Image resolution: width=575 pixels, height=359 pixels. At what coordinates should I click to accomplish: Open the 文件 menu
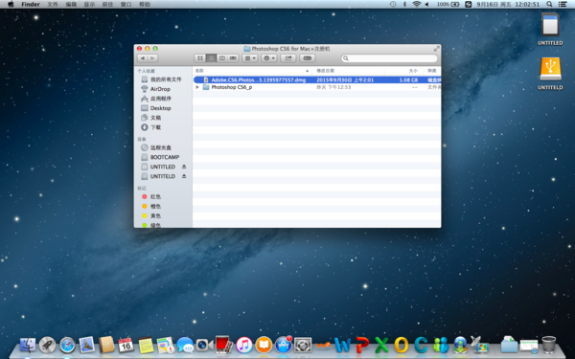click(53, 5)
